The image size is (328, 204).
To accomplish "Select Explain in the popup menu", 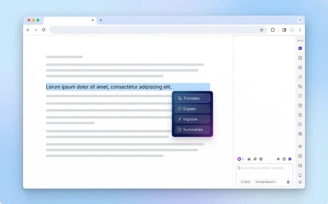I will pyautogui.click(x=192, y=109).
